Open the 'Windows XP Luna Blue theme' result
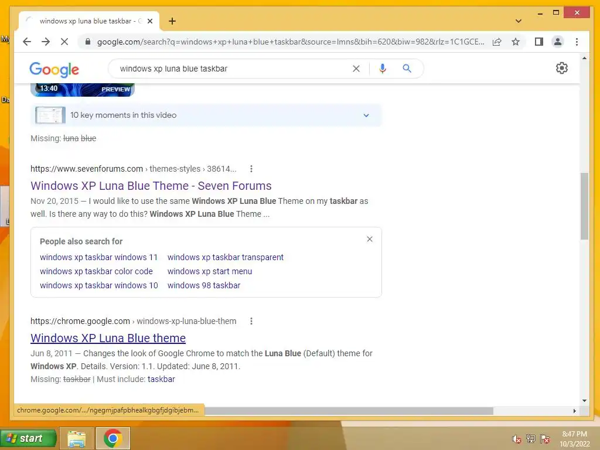This screenshot has width=600, height=450. [x=108, y=338]
